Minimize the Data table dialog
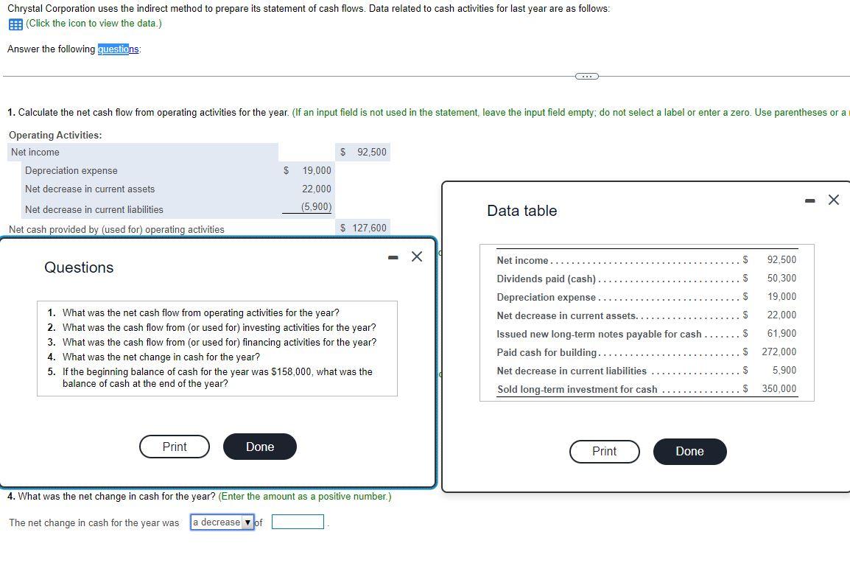 click(809, 199)
